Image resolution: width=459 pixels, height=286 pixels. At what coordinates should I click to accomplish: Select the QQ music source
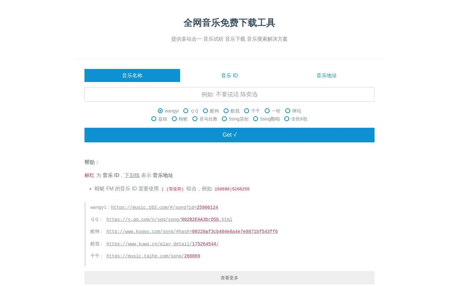pos(186,111)
